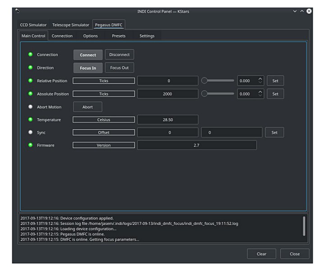Open the Presets tab
The image size is (325, 271).
[x=119, y=36]
